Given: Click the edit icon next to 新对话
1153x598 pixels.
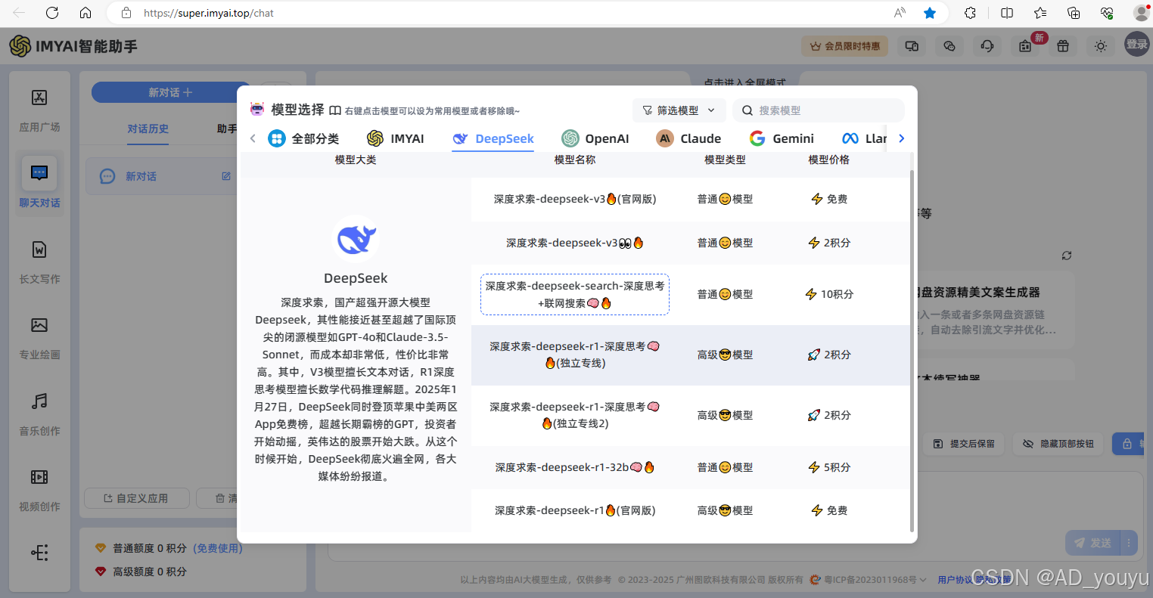Looking at the screenshot, I should point(225,176).
